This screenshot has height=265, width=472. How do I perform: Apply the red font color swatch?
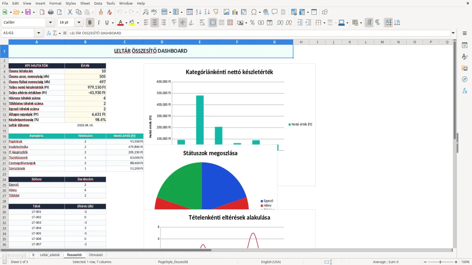click(x=121, y=23)
